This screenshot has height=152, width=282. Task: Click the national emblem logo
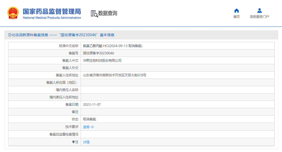[13, 13]
